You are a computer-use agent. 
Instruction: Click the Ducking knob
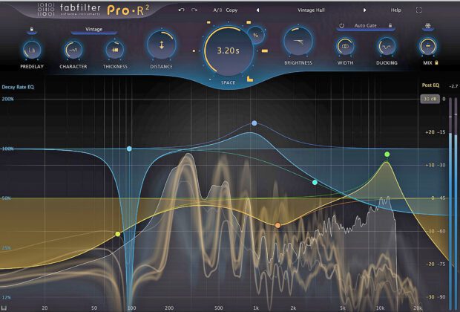tap(387, 46)
